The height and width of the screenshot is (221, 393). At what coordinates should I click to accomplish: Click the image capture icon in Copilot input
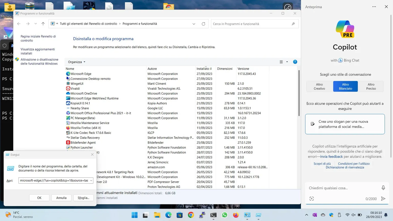coord(312,198)
